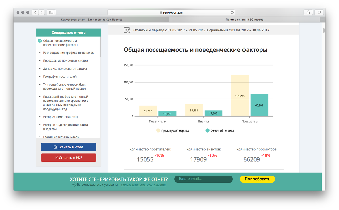Click the green checkmark beside the active report section

tap(40, 40)
